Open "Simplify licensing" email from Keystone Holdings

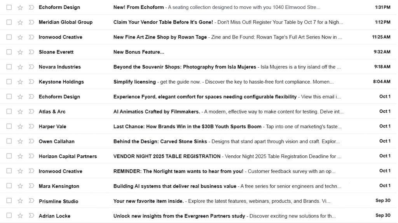(134, 82)
